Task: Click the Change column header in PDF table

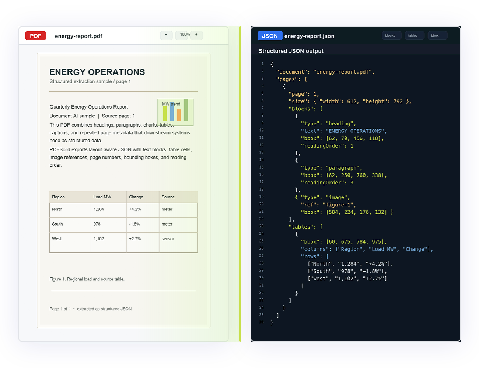Action: tap(143, 197)
